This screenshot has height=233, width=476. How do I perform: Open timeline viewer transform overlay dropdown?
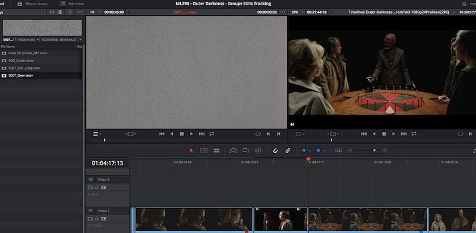point(300,133)
